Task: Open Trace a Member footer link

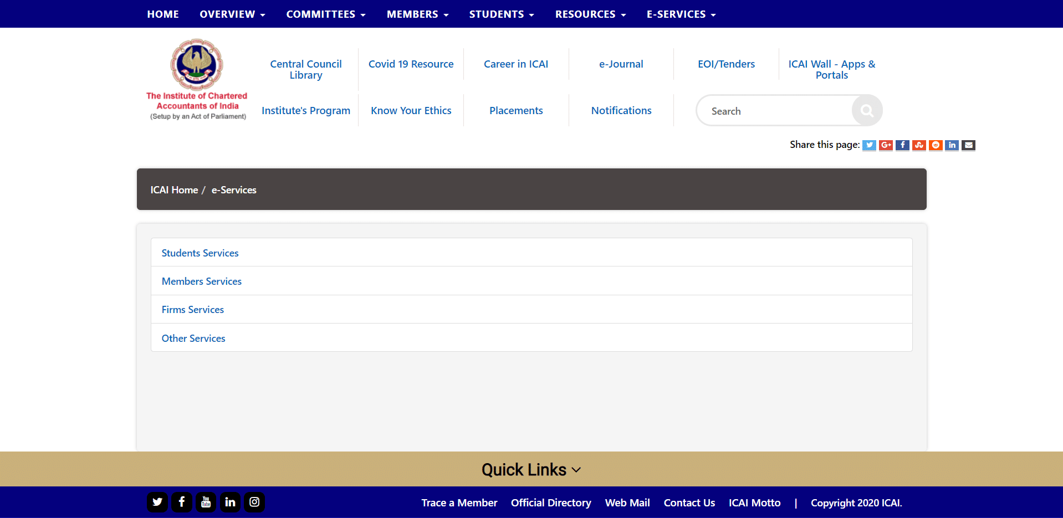Action: tap(459, 502)
